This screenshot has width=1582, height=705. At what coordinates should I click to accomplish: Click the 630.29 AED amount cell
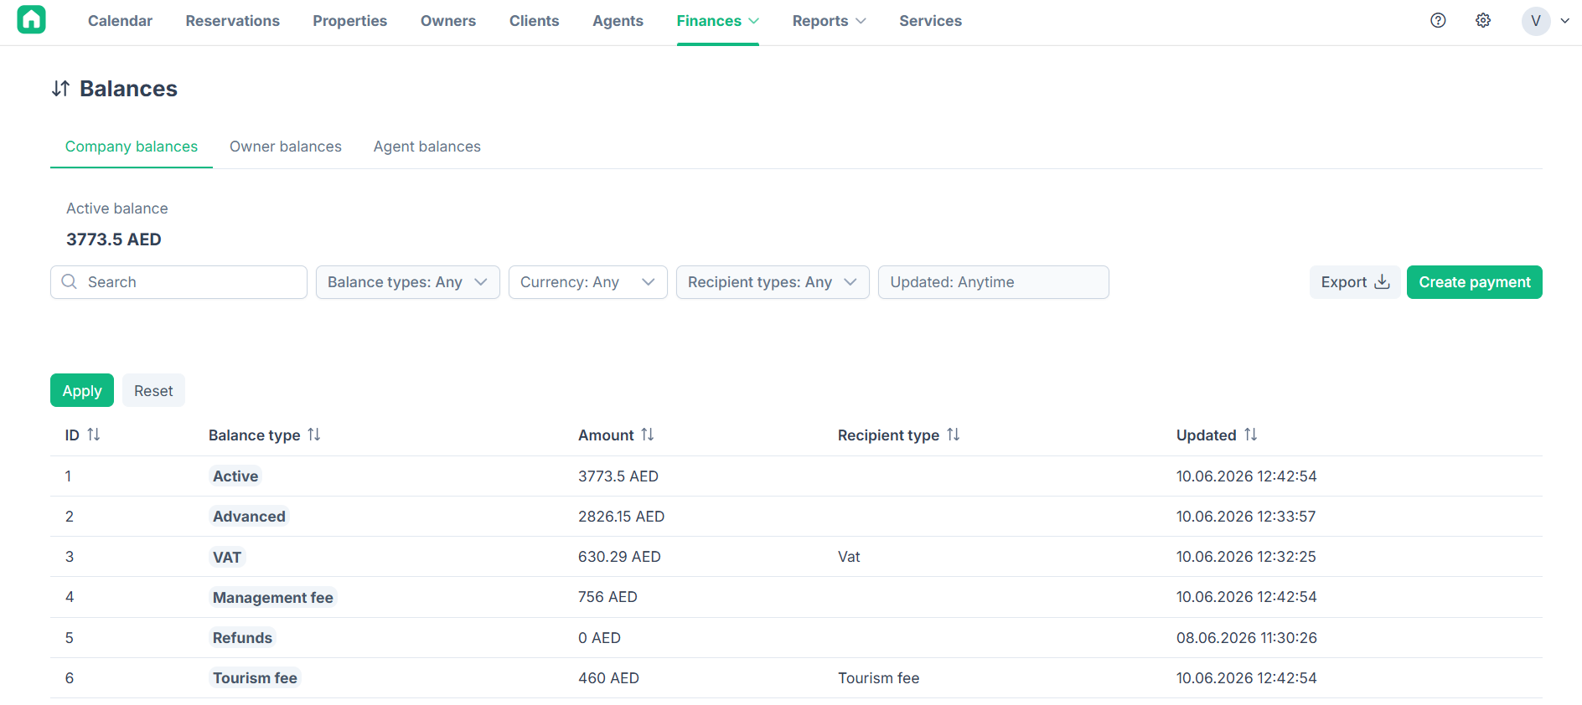point(619,557)
